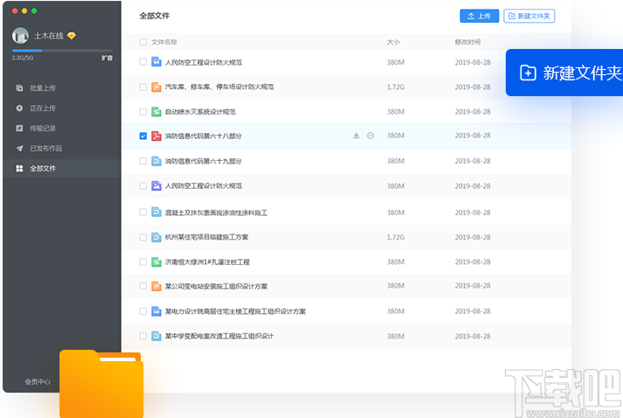The height and width of the screenshot is (418, 623).
Task: Click the yellow diamond VIP badge
Action: click(x=72, y=36)
